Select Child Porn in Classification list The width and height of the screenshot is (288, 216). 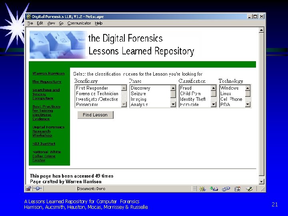195,94
